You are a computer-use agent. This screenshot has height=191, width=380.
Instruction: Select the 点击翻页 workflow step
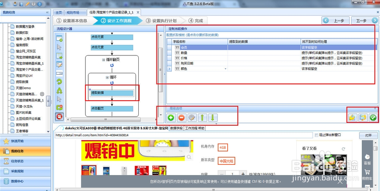pyautogui.click(x=112, y=109)
